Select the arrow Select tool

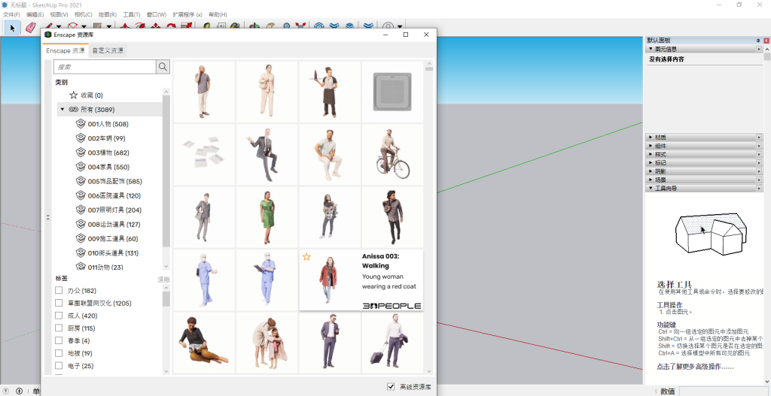[11, 28]
